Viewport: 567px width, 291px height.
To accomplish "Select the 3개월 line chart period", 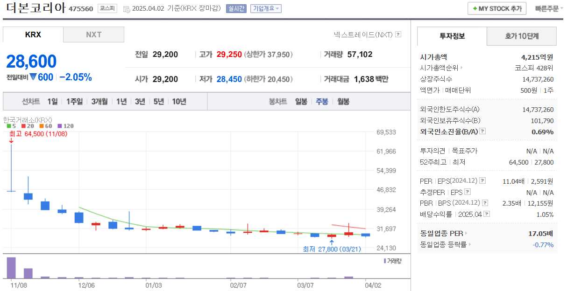I will coord(99,102).
